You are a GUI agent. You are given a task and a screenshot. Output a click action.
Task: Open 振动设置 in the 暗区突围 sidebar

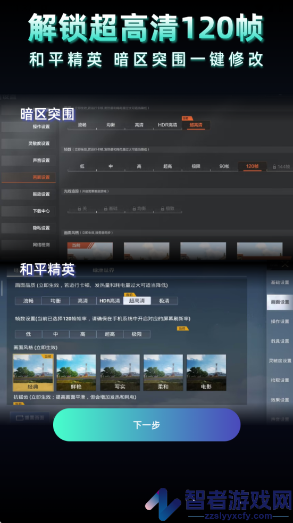(x=29, y=194)
